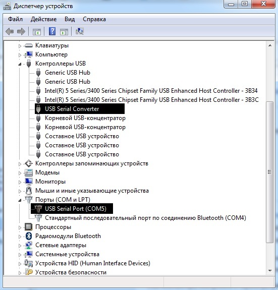Click the Forward arrow toolbar icon
The height and width of the screenshot is (290, 278).
tap(21, 31)
